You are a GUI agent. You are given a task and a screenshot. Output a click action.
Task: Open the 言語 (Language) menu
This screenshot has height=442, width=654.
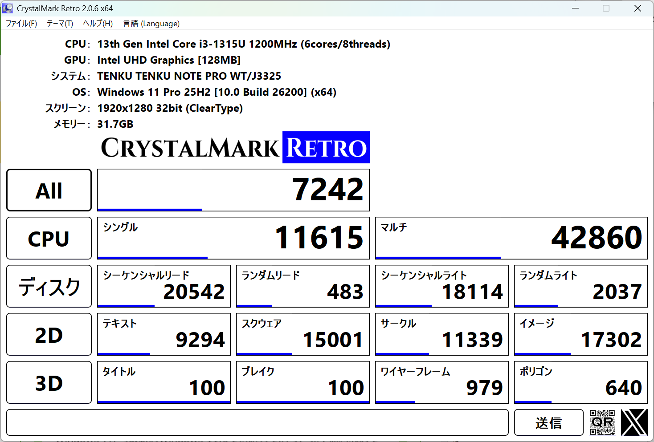tap(151, 23)
